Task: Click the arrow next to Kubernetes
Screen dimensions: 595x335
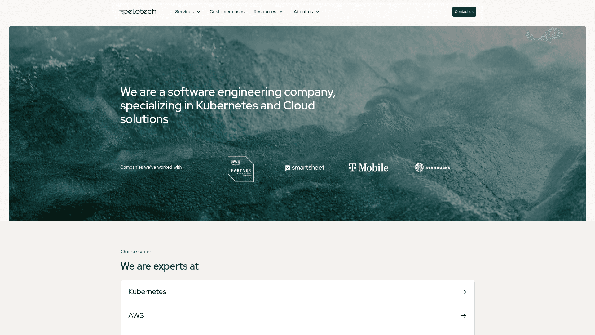Action: (463, 292)
